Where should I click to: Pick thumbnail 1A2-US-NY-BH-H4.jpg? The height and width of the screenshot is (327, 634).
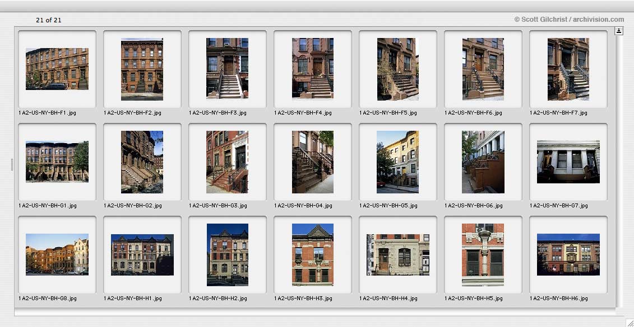click(x=398, y=254)
